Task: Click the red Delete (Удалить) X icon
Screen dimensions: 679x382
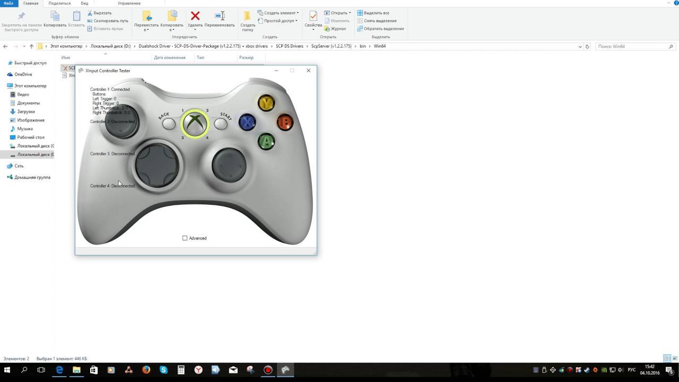Action: [x=195, y=16]
